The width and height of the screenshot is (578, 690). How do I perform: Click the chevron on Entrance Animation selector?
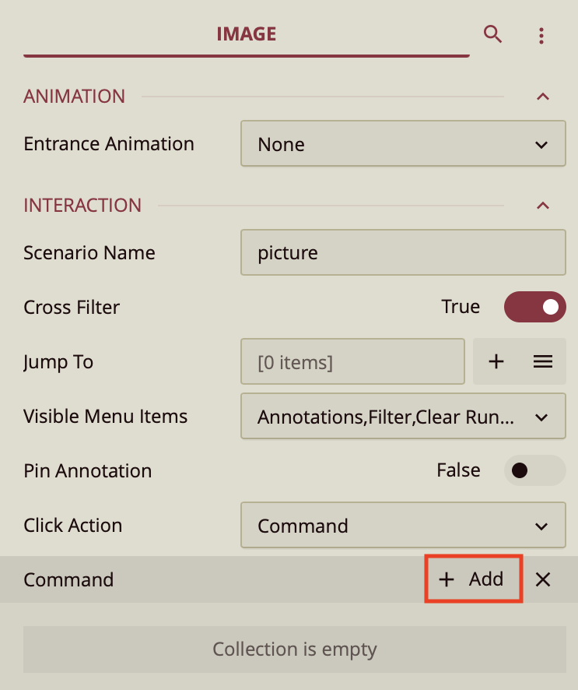click(x=542, y=144)
